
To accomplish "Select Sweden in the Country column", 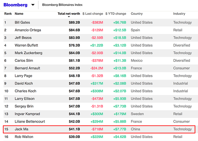I will click(137, 114).
